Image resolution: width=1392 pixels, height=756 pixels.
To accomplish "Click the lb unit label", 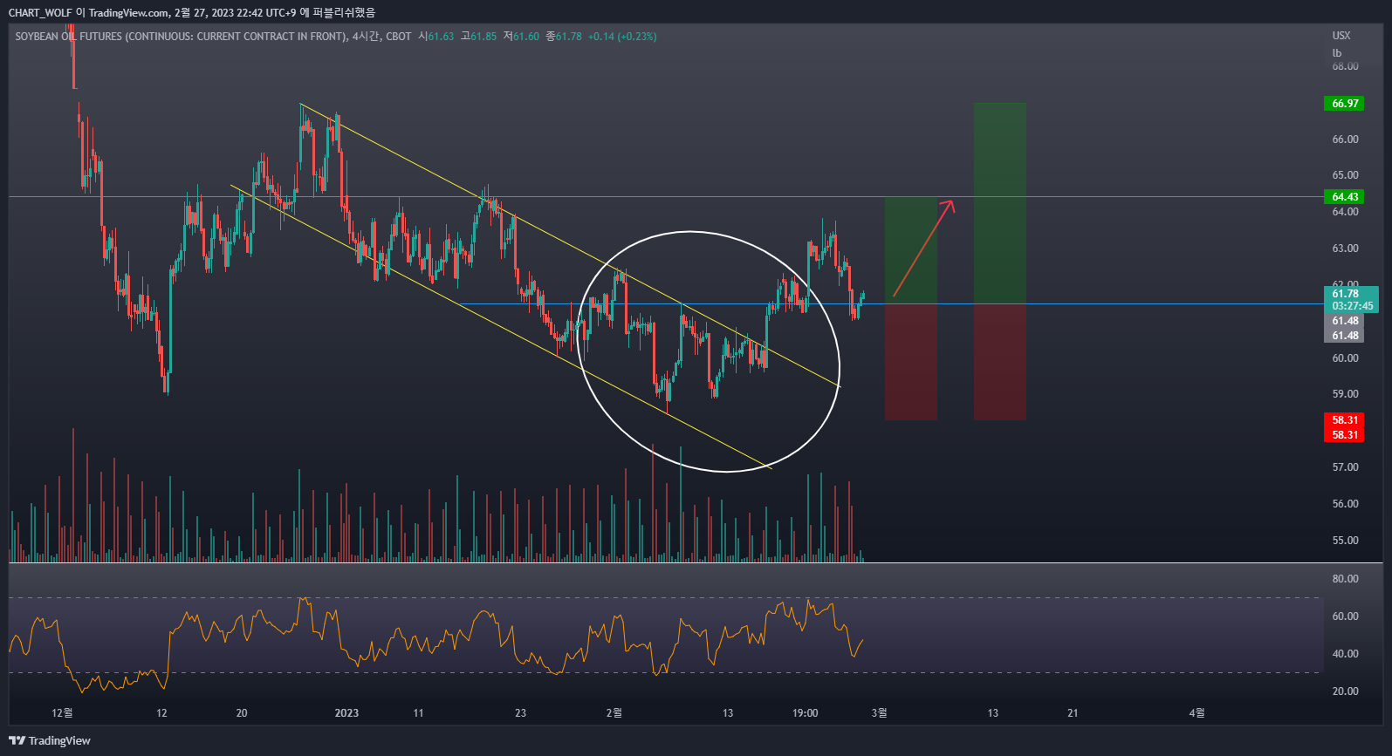I will pos(1337,53).
